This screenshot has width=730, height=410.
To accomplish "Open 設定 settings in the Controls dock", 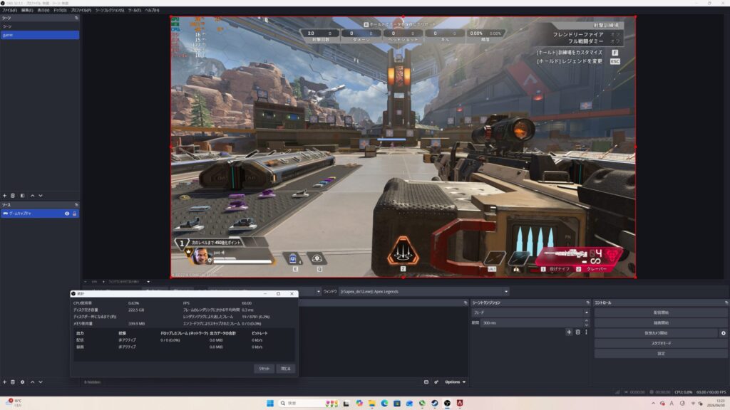I will coord(661,353).
